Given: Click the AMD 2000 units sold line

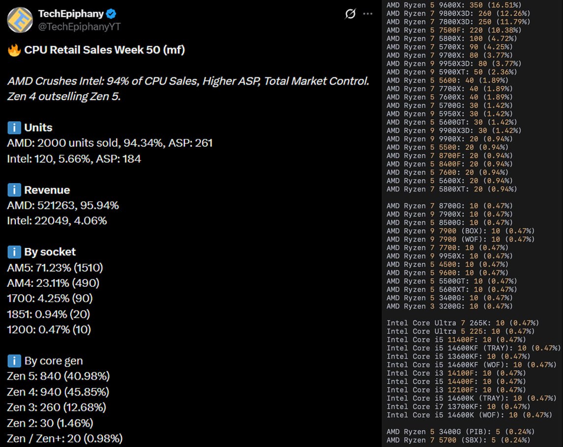Looking at the screenshot, I should click(x=110, y=143).
